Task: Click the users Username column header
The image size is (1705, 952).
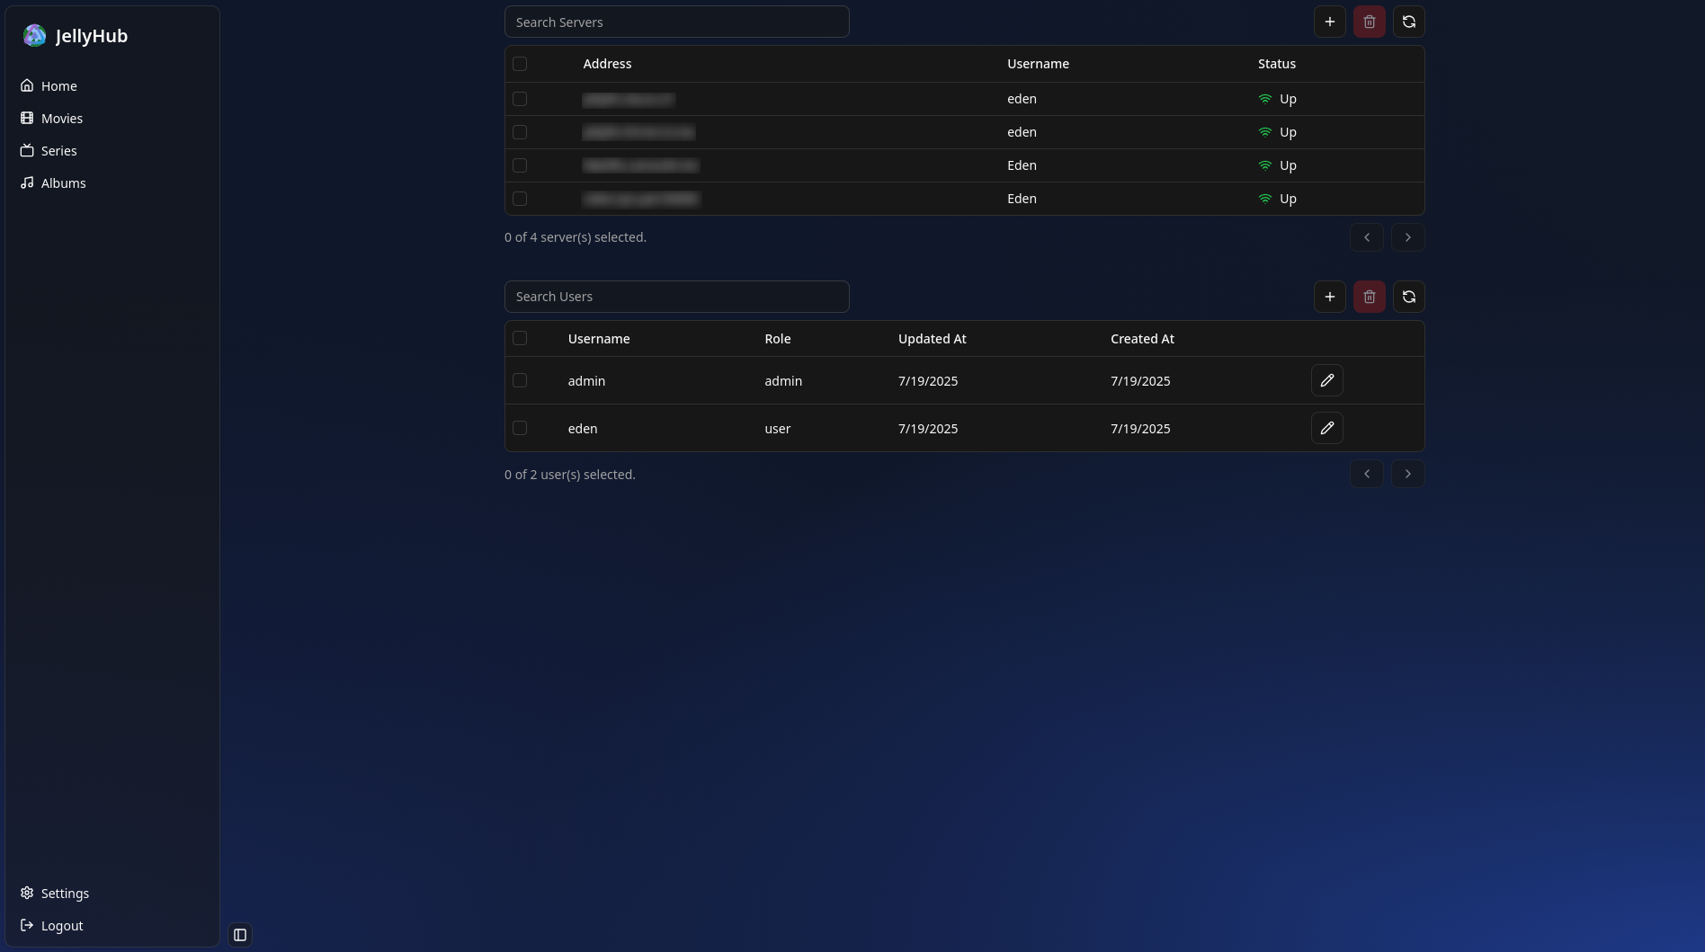Action: coord(599,339)
